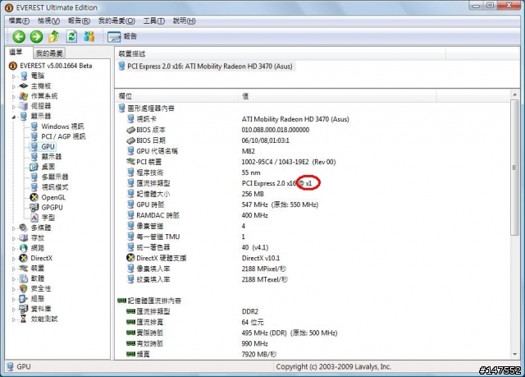Click the green Back arrow button

(19, 36)
